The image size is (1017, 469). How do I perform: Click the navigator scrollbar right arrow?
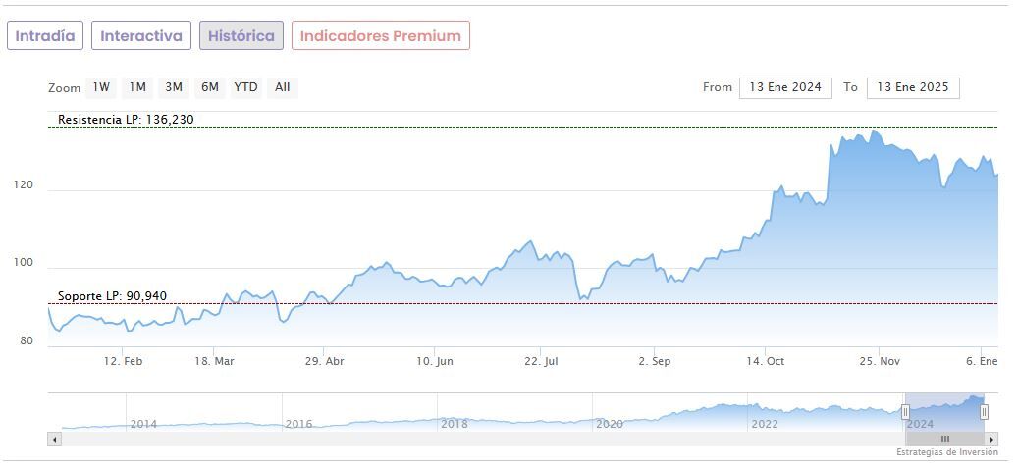(x=992, y=439)
